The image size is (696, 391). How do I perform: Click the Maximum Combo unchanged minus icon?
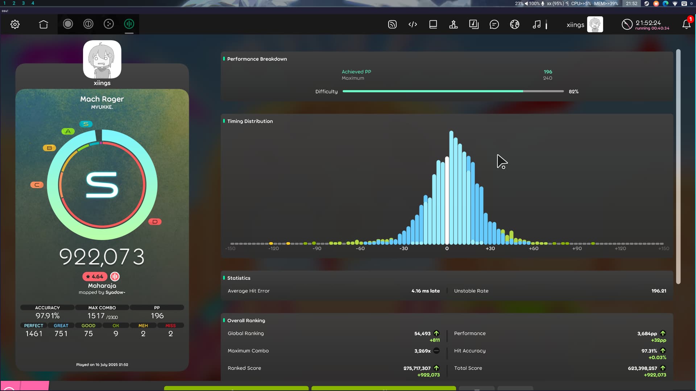coord(436,350)
